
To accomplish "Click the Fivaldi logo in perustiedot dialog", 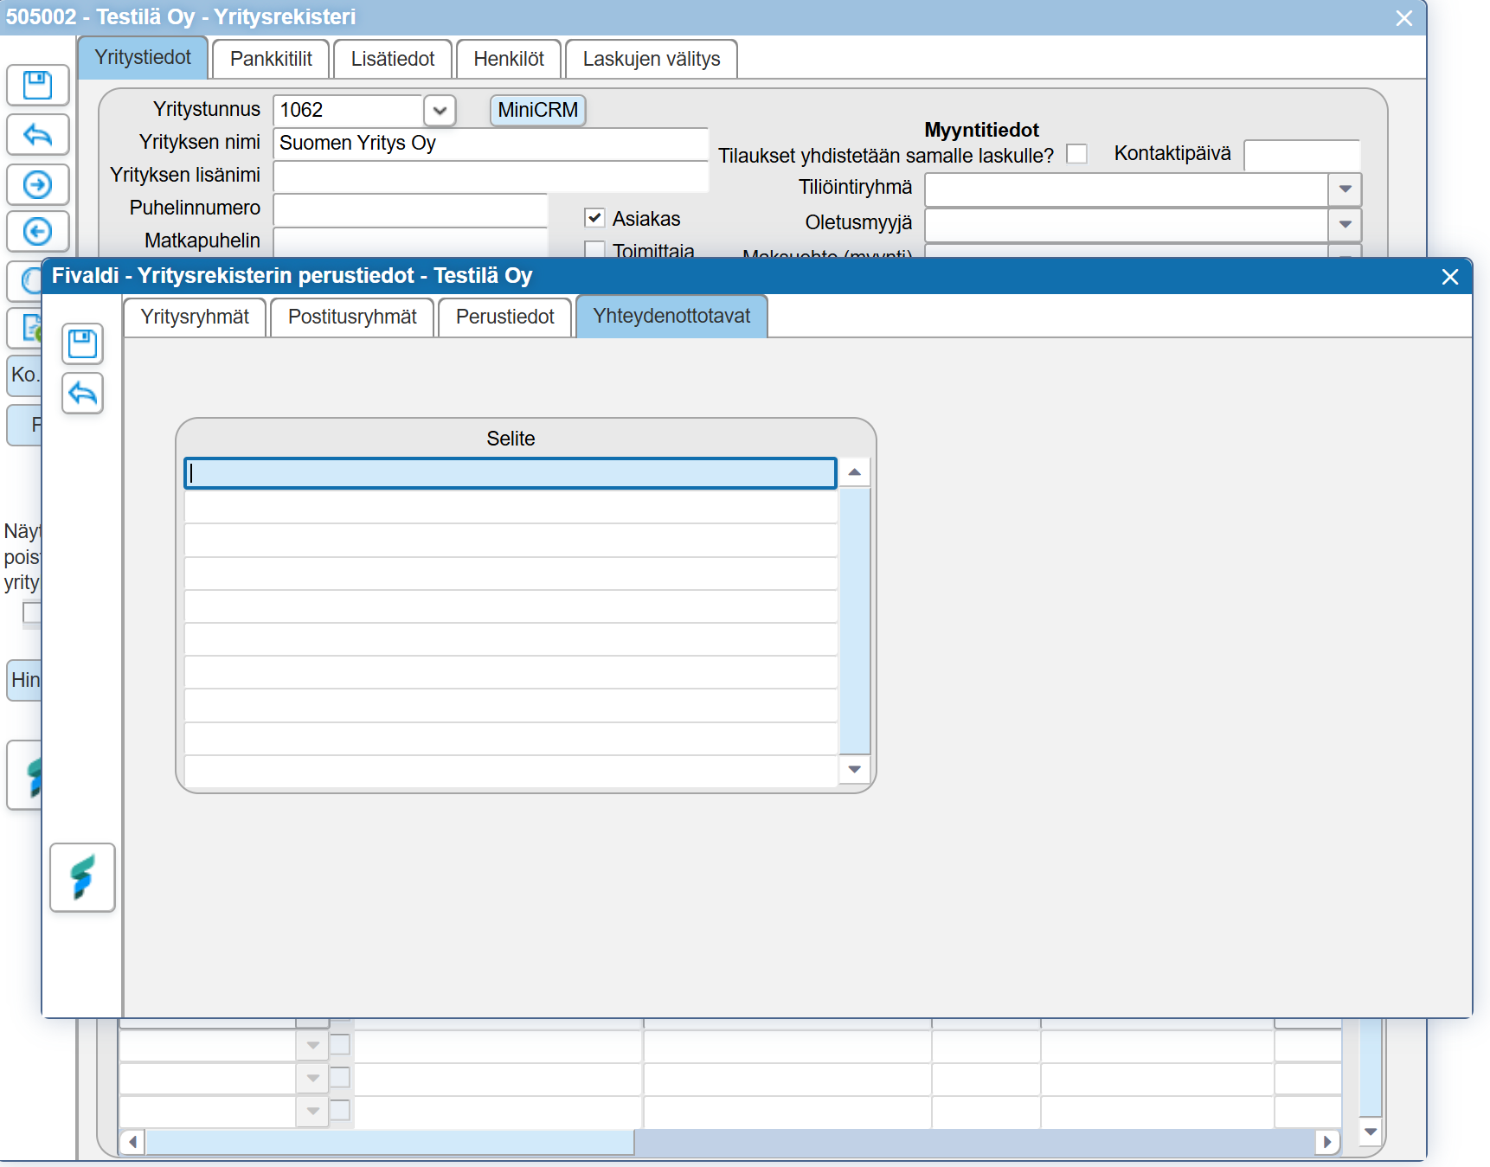I will click(82, 877).
